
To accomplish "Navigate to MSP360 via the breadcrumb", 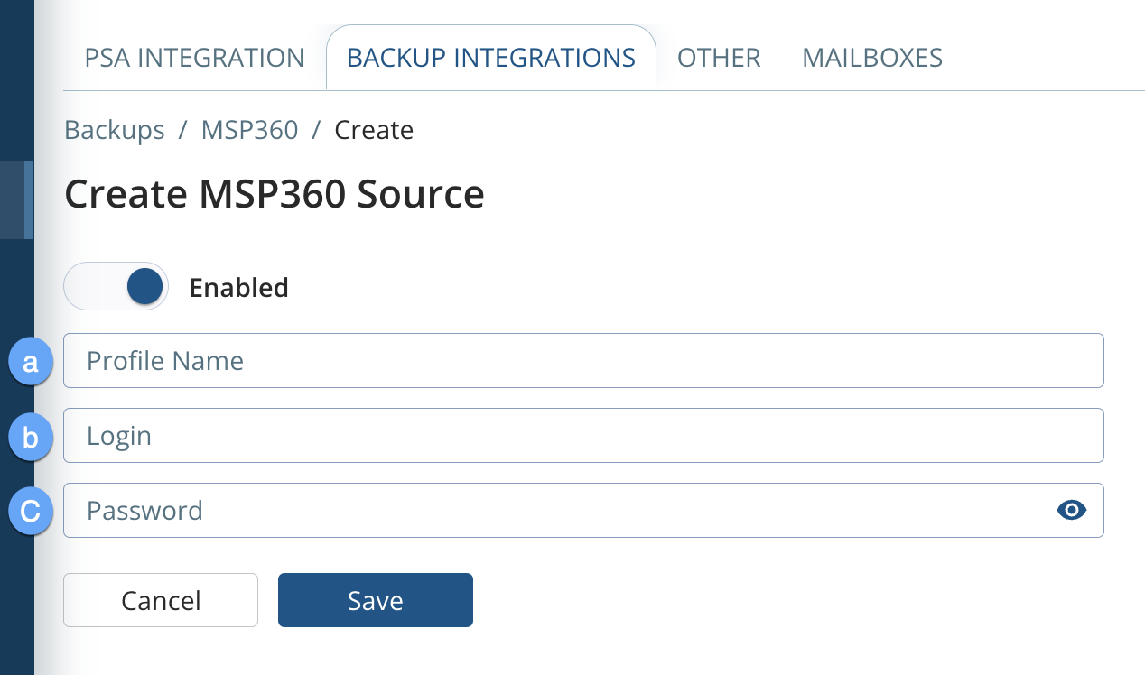I will [x=250, y=130].
